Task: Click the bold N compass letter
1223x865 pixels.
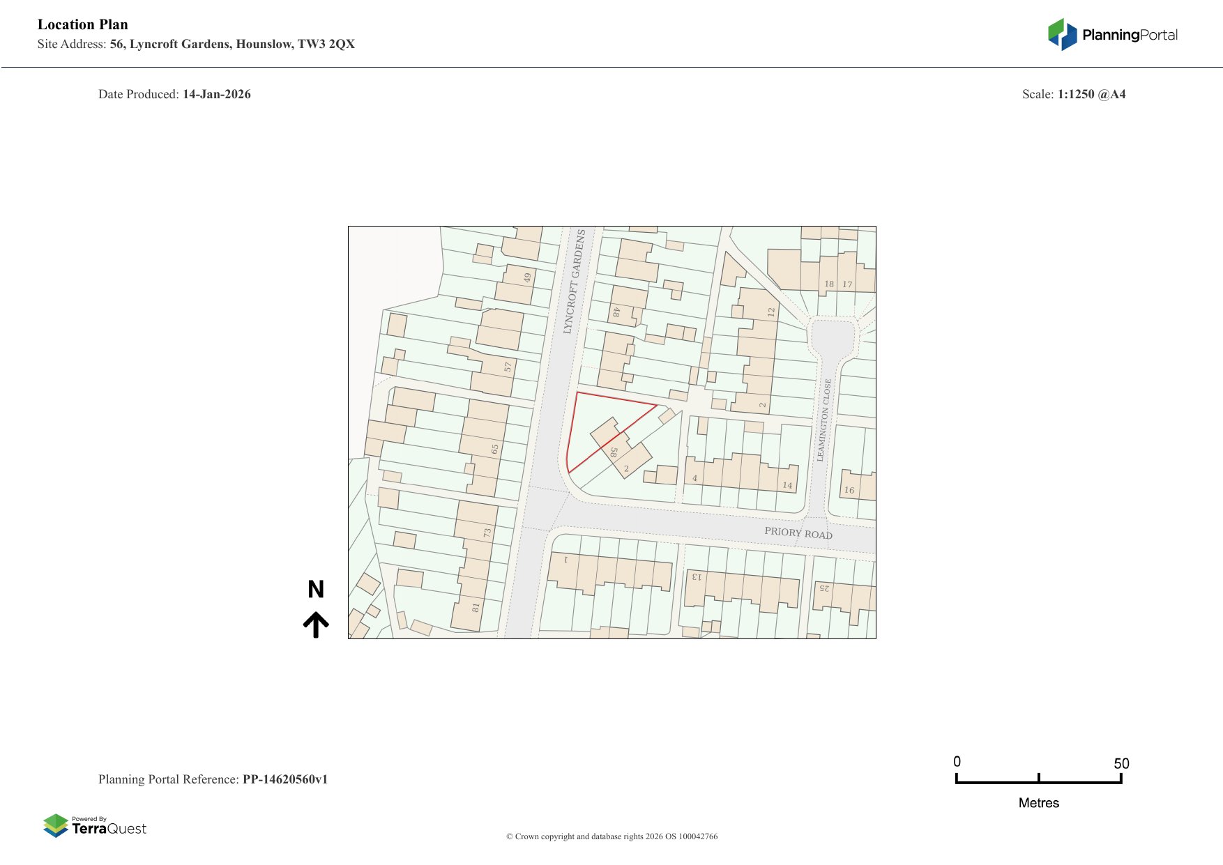Action: [316, 590]
